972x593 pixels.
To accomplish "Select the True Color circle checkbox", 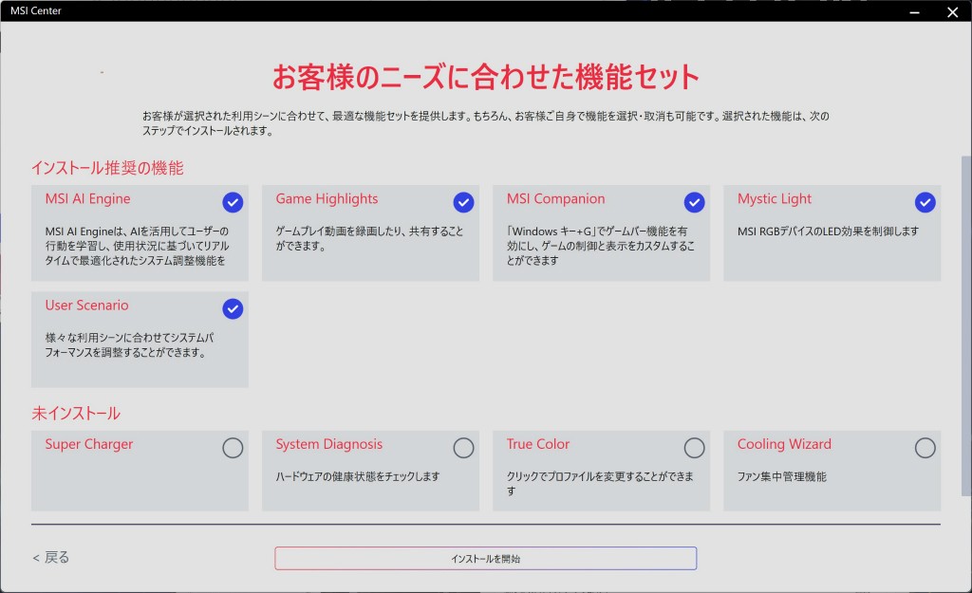I will coord(694,448).
